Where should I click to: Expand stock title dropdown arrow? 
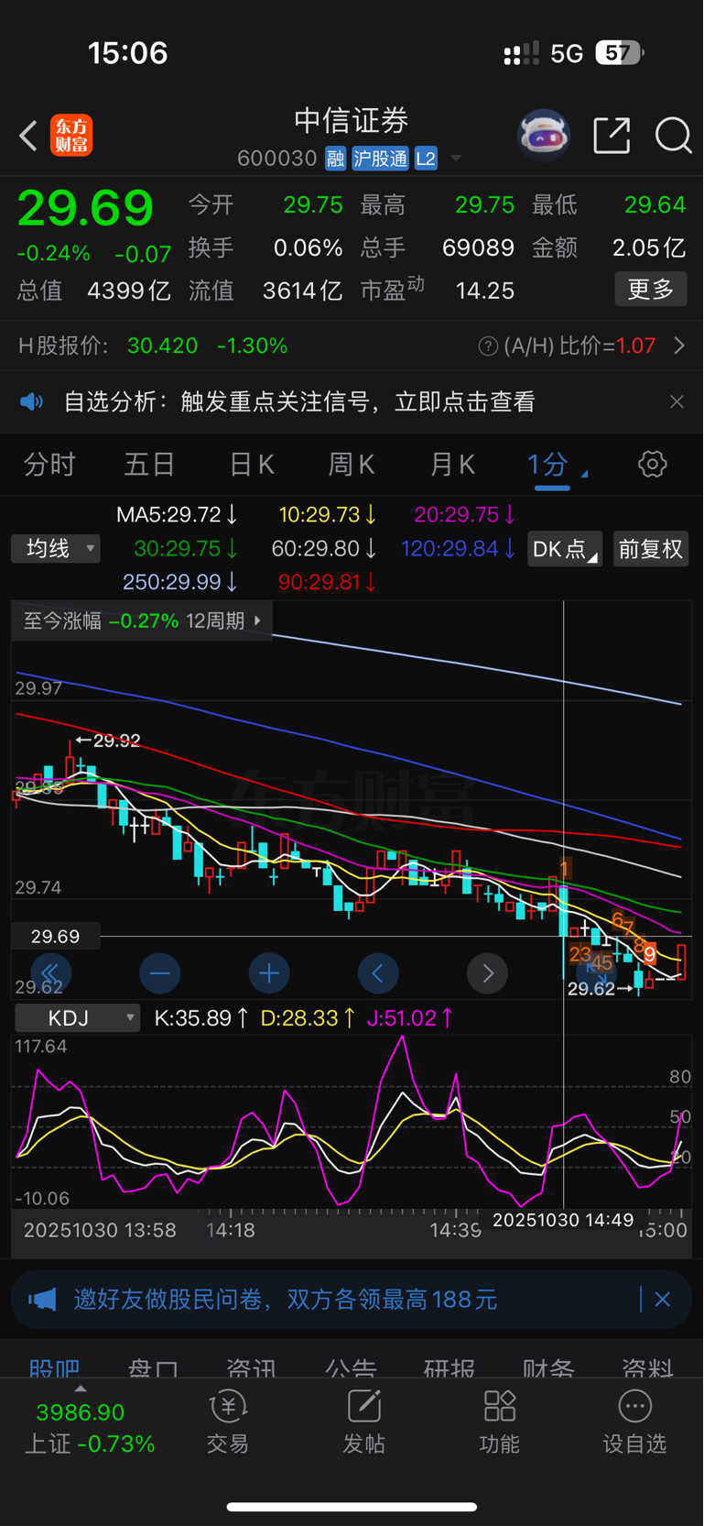pos(456,159)
